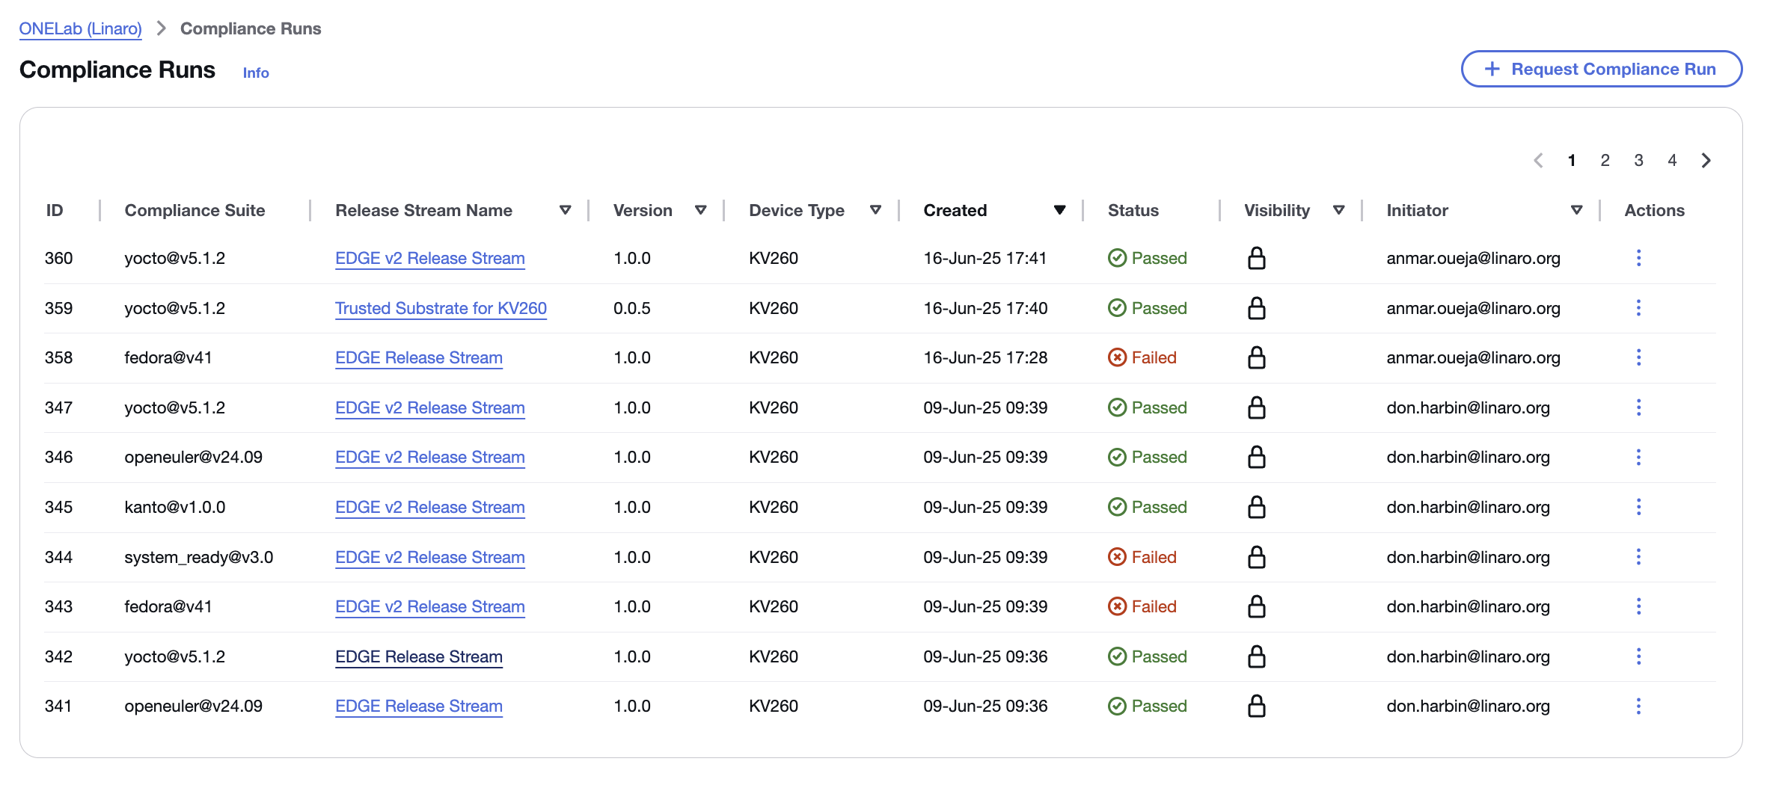Click the lock visibility icon for run 344
This screenshot has width=1773, height=794.
tap(1257, 557)
